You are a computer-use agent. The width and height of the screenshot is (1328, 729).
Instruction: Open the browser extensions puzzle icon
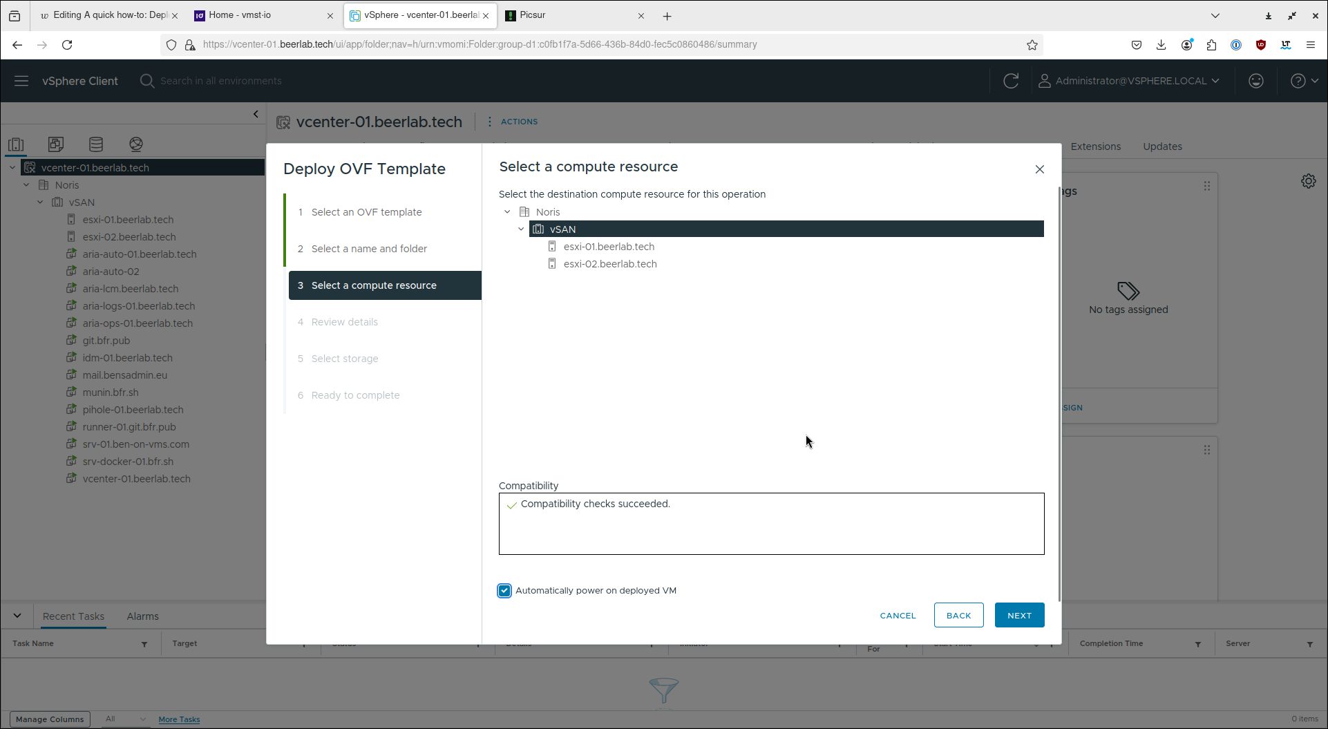(1211, 45)
